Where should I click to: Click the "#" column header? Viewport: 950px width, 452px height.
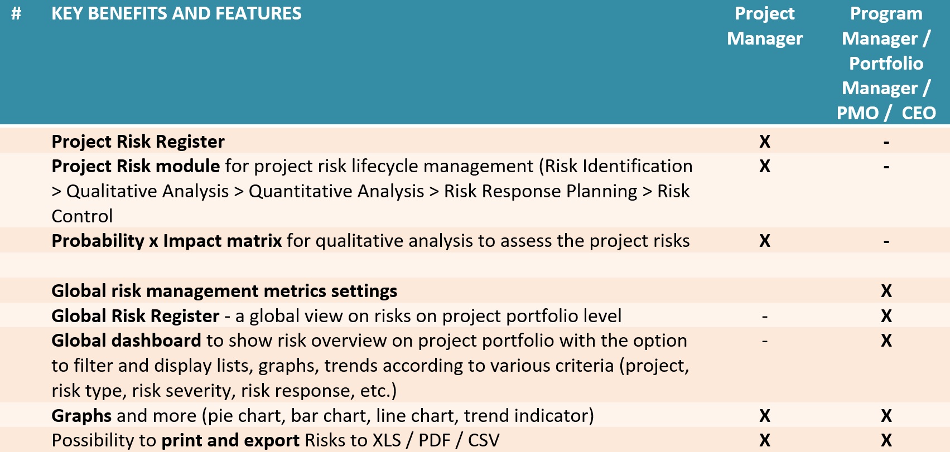click(16, 14)
